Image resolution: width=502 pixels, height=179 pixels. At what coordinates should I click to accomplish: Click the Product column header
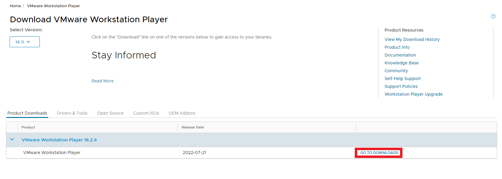28,127
